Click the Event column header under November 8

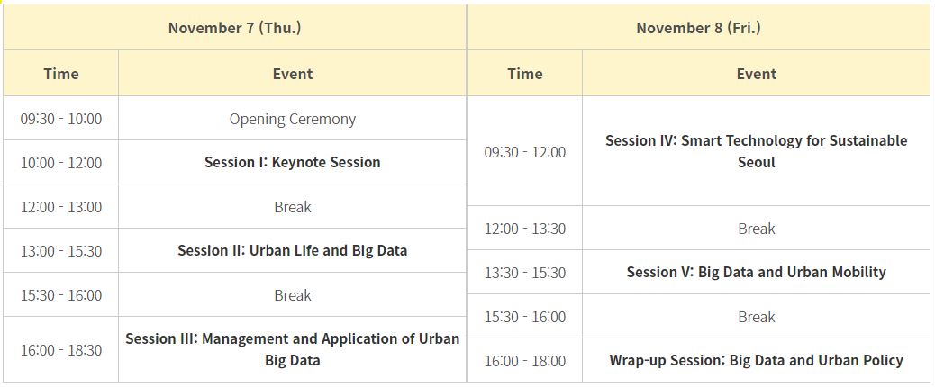(756, 74)
